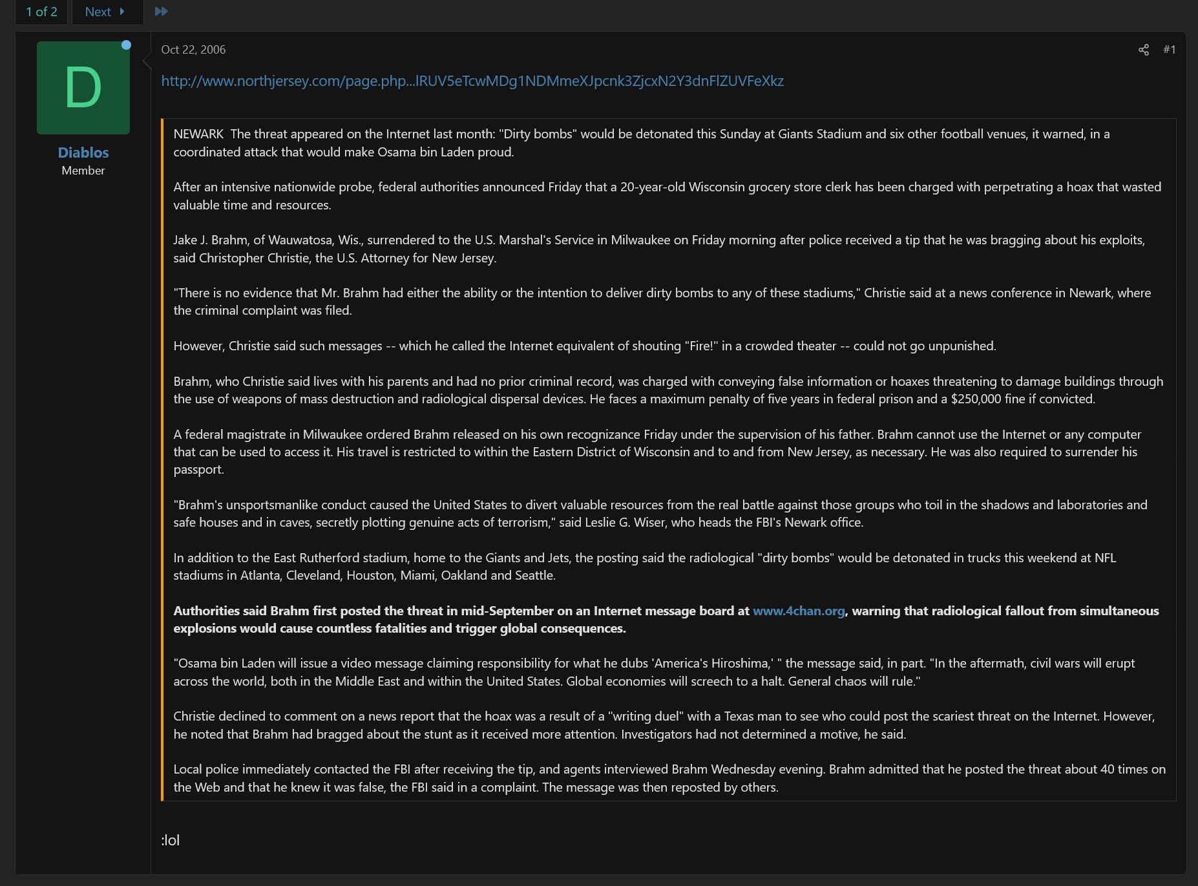This screenshot has height=886, width=1198.
Task: Click the paragraph starting 'In addition to the East Rutherford'
Action: point(645,566)
